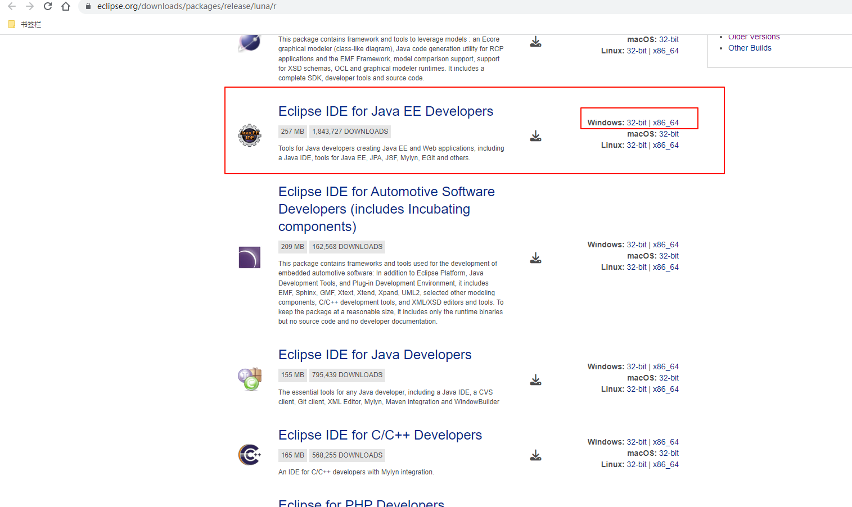Viewport: 852px width, 507px height.
Task: Click the 165 MB size badge
Action: 292,455
